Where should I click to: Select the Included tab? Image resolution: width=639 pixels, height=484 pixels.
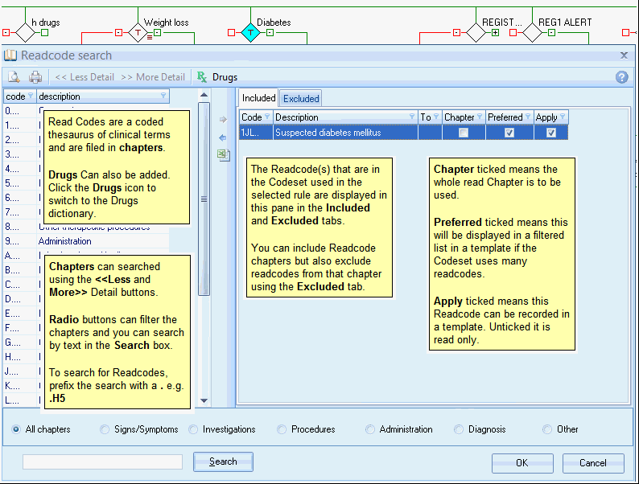click(258, 98)
